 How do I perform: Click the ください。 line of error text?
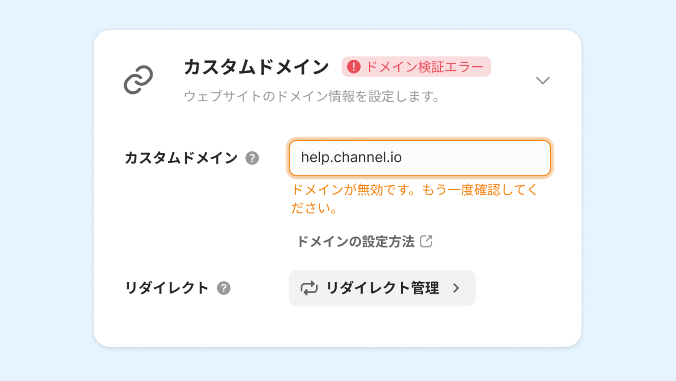314,208
